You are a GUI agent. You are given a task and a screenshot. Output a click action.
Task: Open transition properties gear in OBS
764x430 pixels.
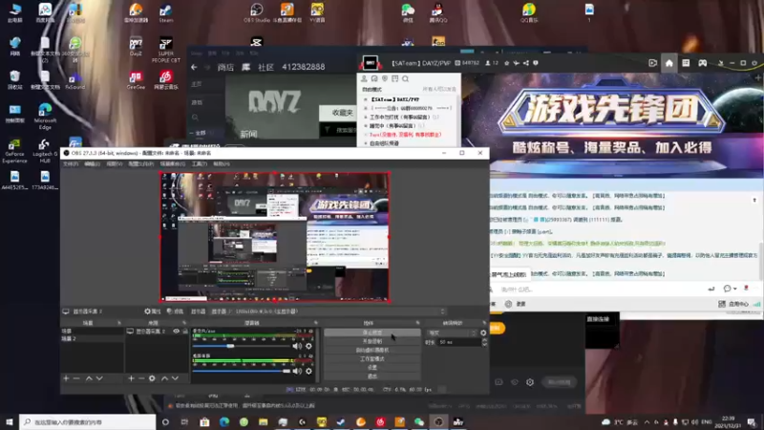[483, 333]
